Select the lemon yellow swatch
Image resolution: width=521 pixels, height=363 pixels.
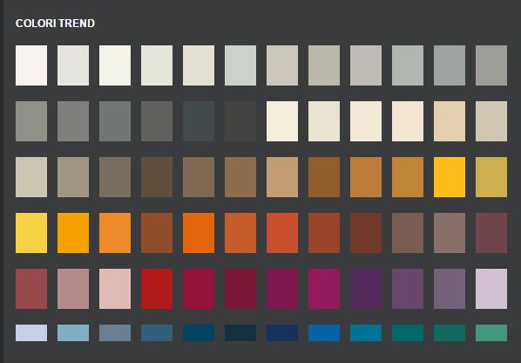coord(31,233)
